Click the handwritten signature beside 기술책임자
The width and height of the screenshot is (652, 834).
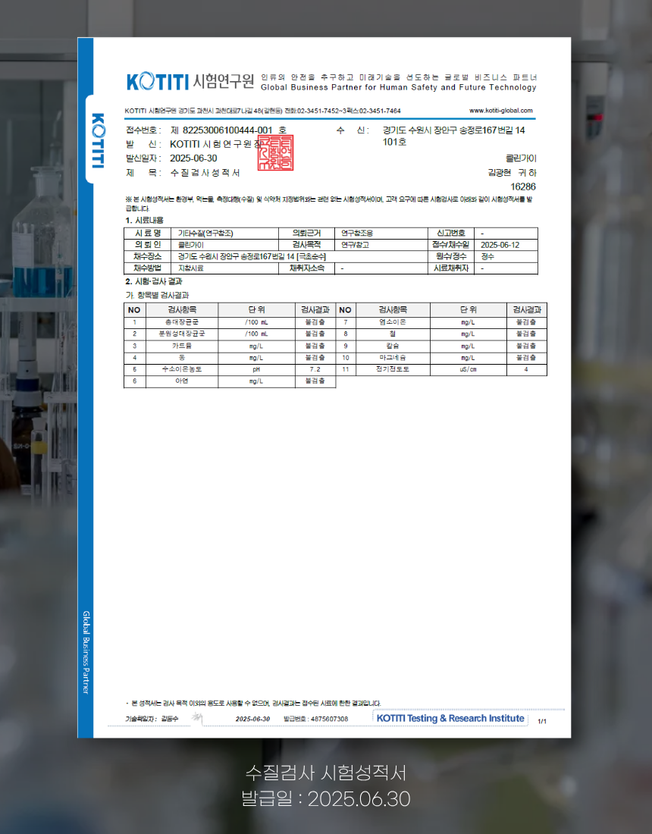pos(196,718)
